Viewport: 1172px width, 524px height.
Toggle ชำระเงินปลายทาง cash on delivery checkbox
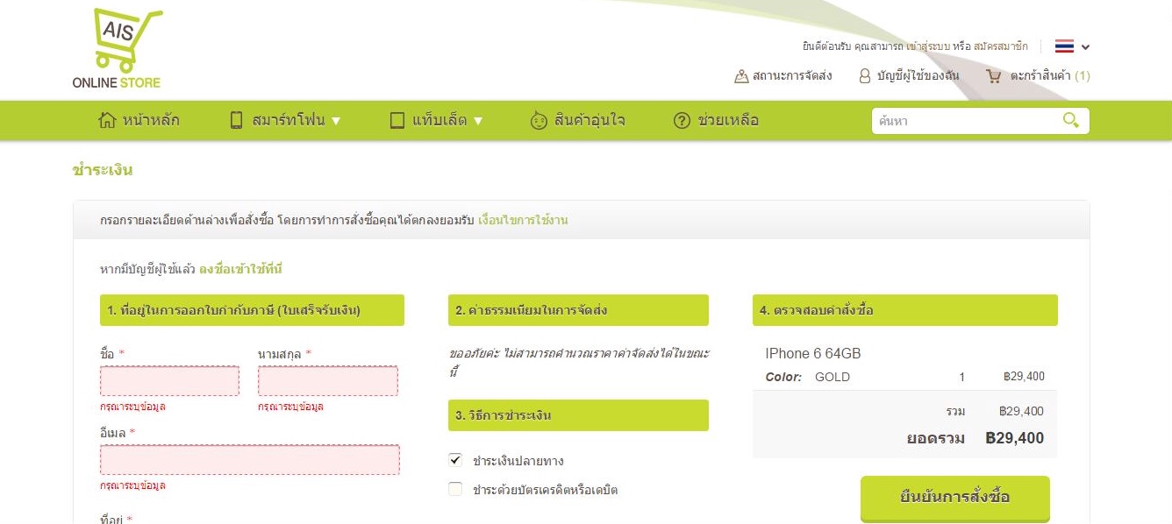click(454, 460)
